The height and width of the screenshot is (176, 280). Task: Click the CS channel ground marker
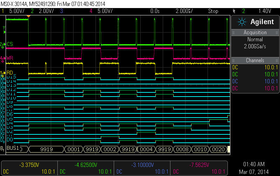[3, 45]
